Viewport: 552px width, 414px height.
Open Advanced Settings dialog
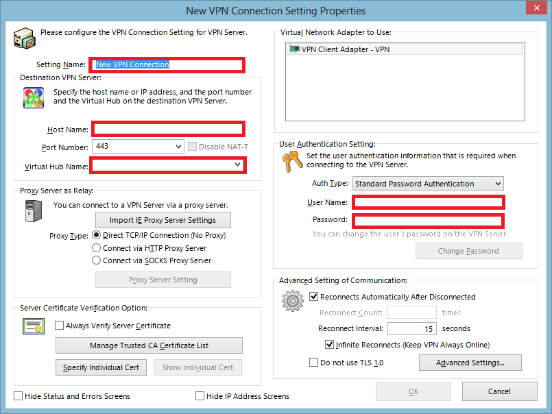470,363
